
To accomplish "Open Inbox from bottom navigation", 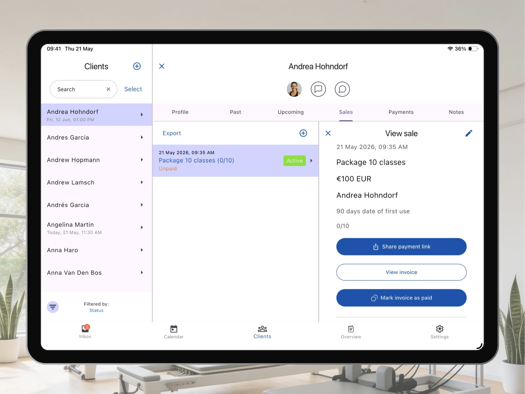I will point(85,331).
